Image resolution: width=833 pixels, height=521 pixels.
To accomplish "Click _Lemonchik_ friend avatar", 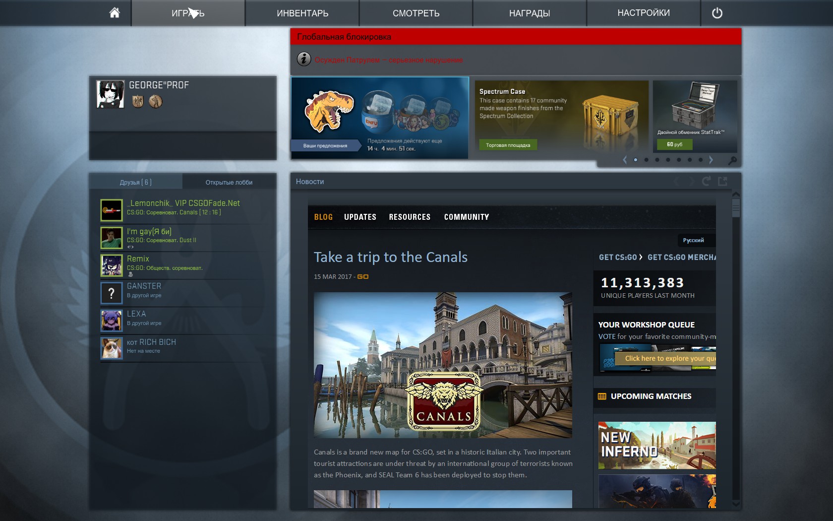I will pyautogui.click(x=112, y=210).
